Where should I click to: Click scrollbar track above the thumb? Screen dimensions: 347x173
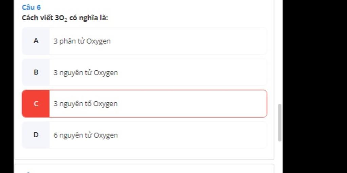point(280,52)
